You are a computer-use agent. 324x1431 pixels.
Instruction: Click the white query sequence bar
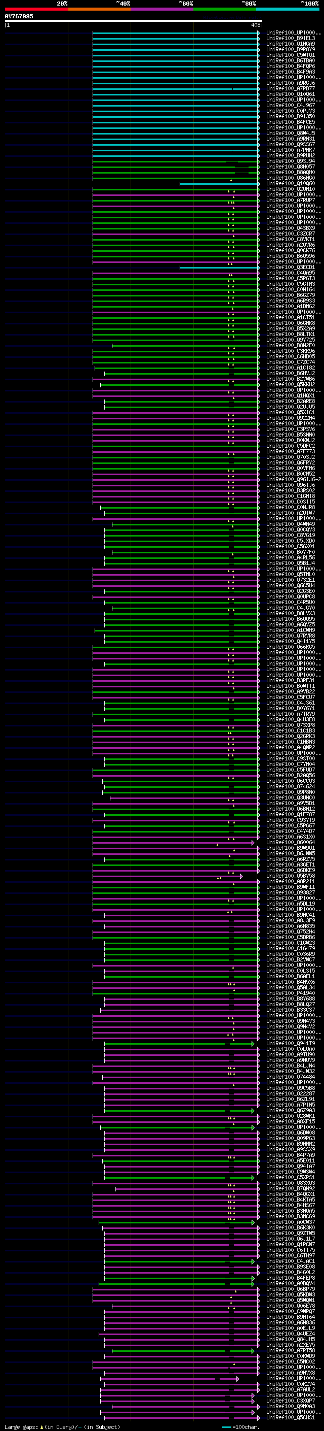(133, 20)
